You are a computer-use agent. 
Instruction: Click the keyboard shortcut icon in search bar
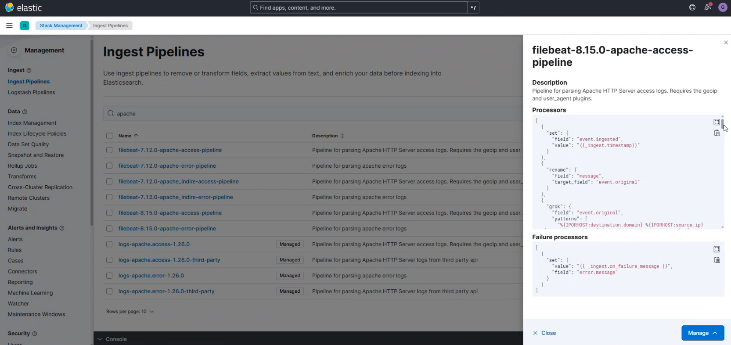point(473,7)
